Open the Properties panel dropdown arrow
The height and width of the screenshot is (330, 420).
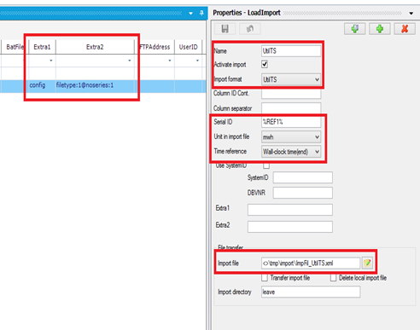pos(411,14)
